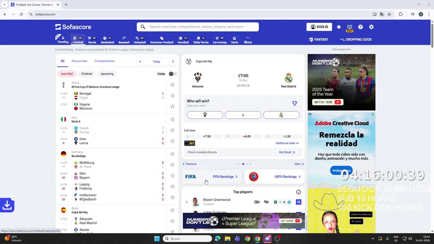Screen dimensions: 434x244
Task: Select the Football sport icon
Action: [x=78, y=40]
